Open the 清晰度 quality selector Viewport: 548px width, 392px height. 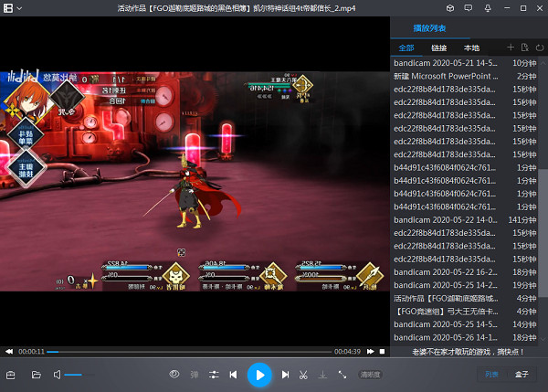click(x=370, y=375)
